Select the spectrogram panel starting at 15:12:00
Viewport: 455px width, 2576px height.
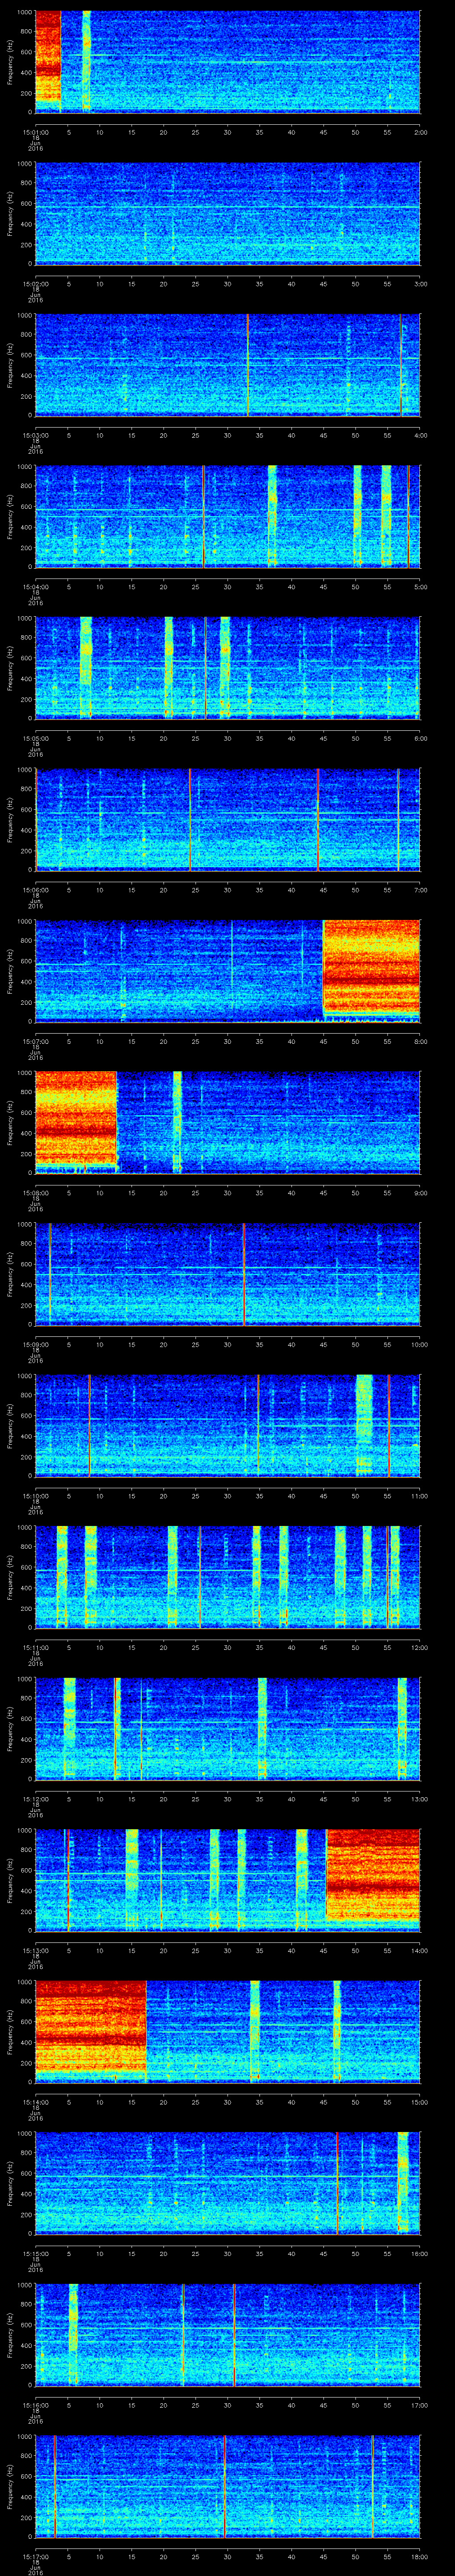point(227,1728)
